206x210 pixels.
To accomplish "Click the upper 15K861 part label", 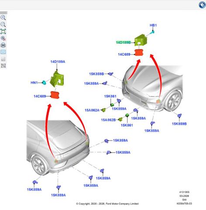I will click(x=110, y=96).
